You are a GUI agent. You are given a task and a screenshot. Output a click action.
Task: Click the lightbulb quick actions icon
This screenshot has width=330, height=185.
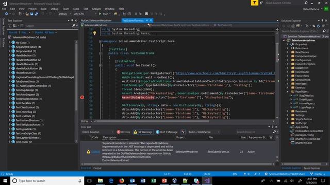point(95,33)
